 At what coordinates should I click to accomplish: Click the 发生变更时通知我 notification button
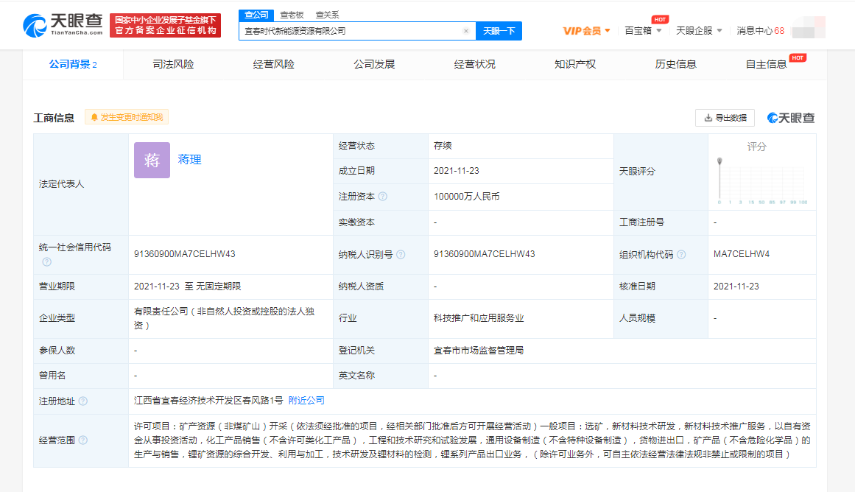pyautogui.click(x=127, y=117)
